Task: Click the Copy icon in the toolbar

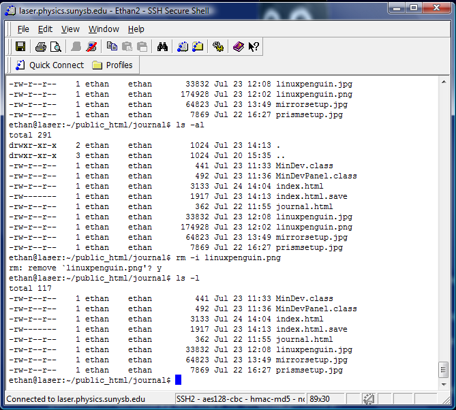Action: (112, 47)
